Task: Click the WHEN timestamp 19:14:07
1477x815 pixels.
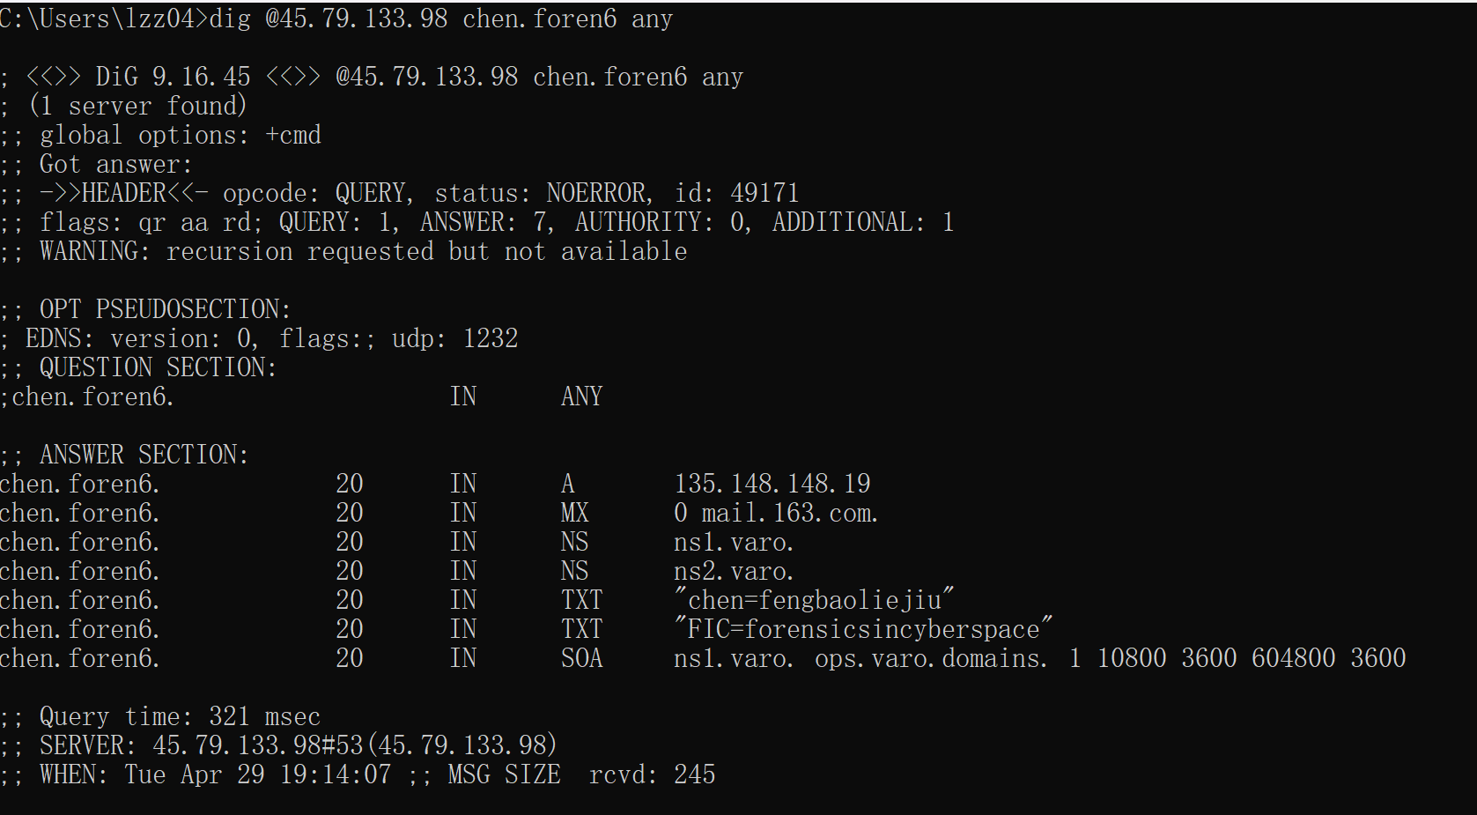Action: point(336,774)
